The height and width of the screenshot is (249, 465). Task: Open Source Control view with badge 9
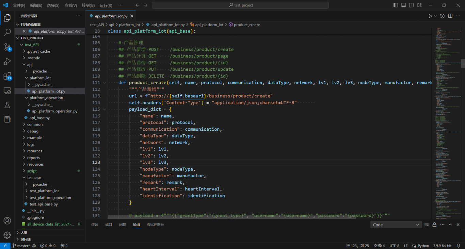coord(7,47)
